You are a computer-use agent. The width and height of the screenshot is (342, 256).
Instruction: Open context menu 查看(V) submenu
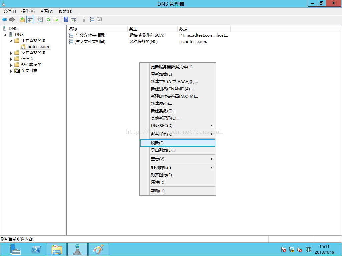pyautogui.click(x=178, y=159)
